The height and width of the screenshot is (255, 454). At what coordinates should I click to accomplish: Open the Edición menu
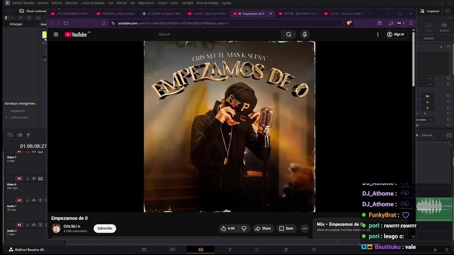(57, 3)
